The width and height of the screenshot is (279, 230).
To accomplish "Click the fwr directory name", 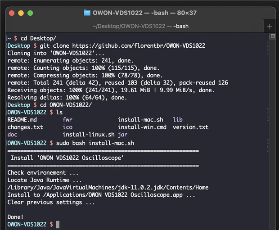I will point(67,120).
